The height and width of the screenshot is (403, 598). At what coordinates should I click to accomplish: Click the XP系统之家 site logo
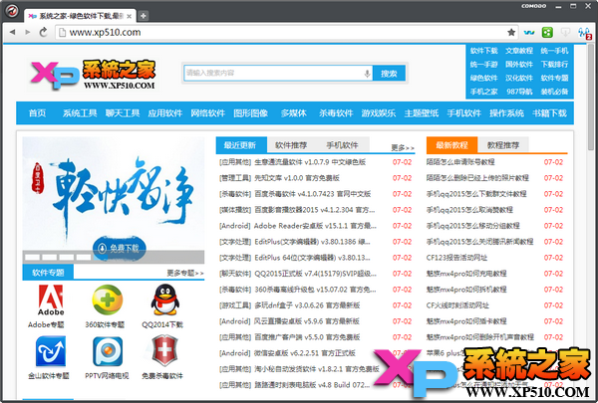93,75
